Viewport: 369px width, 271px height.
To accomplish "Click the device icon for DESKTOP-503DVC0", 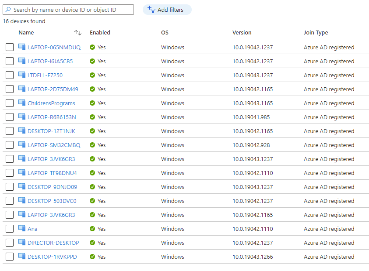I will click(22, 200).
